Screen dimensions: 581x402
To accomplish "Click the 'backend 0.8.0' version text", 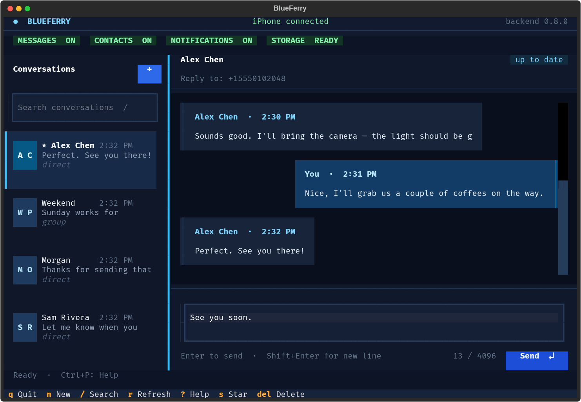I will 537,22.
